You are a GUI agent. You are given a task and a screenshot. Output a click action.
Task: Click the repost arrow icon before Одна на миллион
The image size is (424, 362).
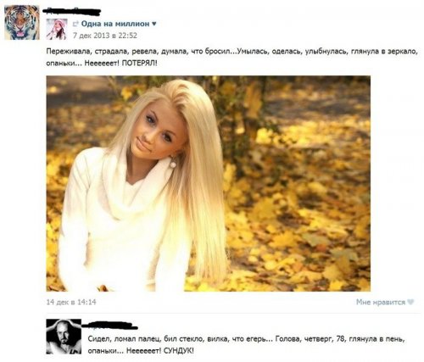click(x=75, y=24)
